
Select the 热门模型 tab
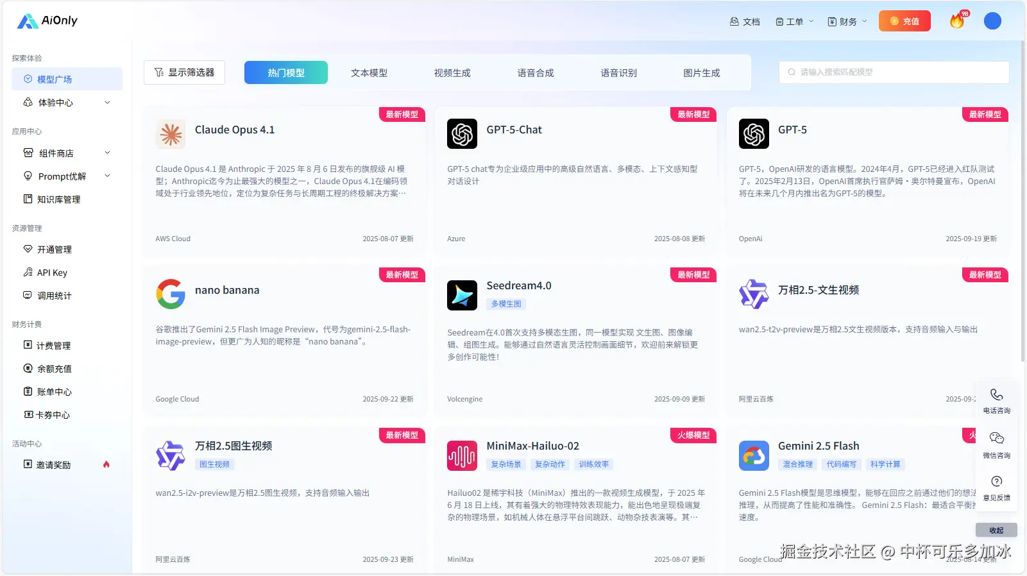pos(286,72)
